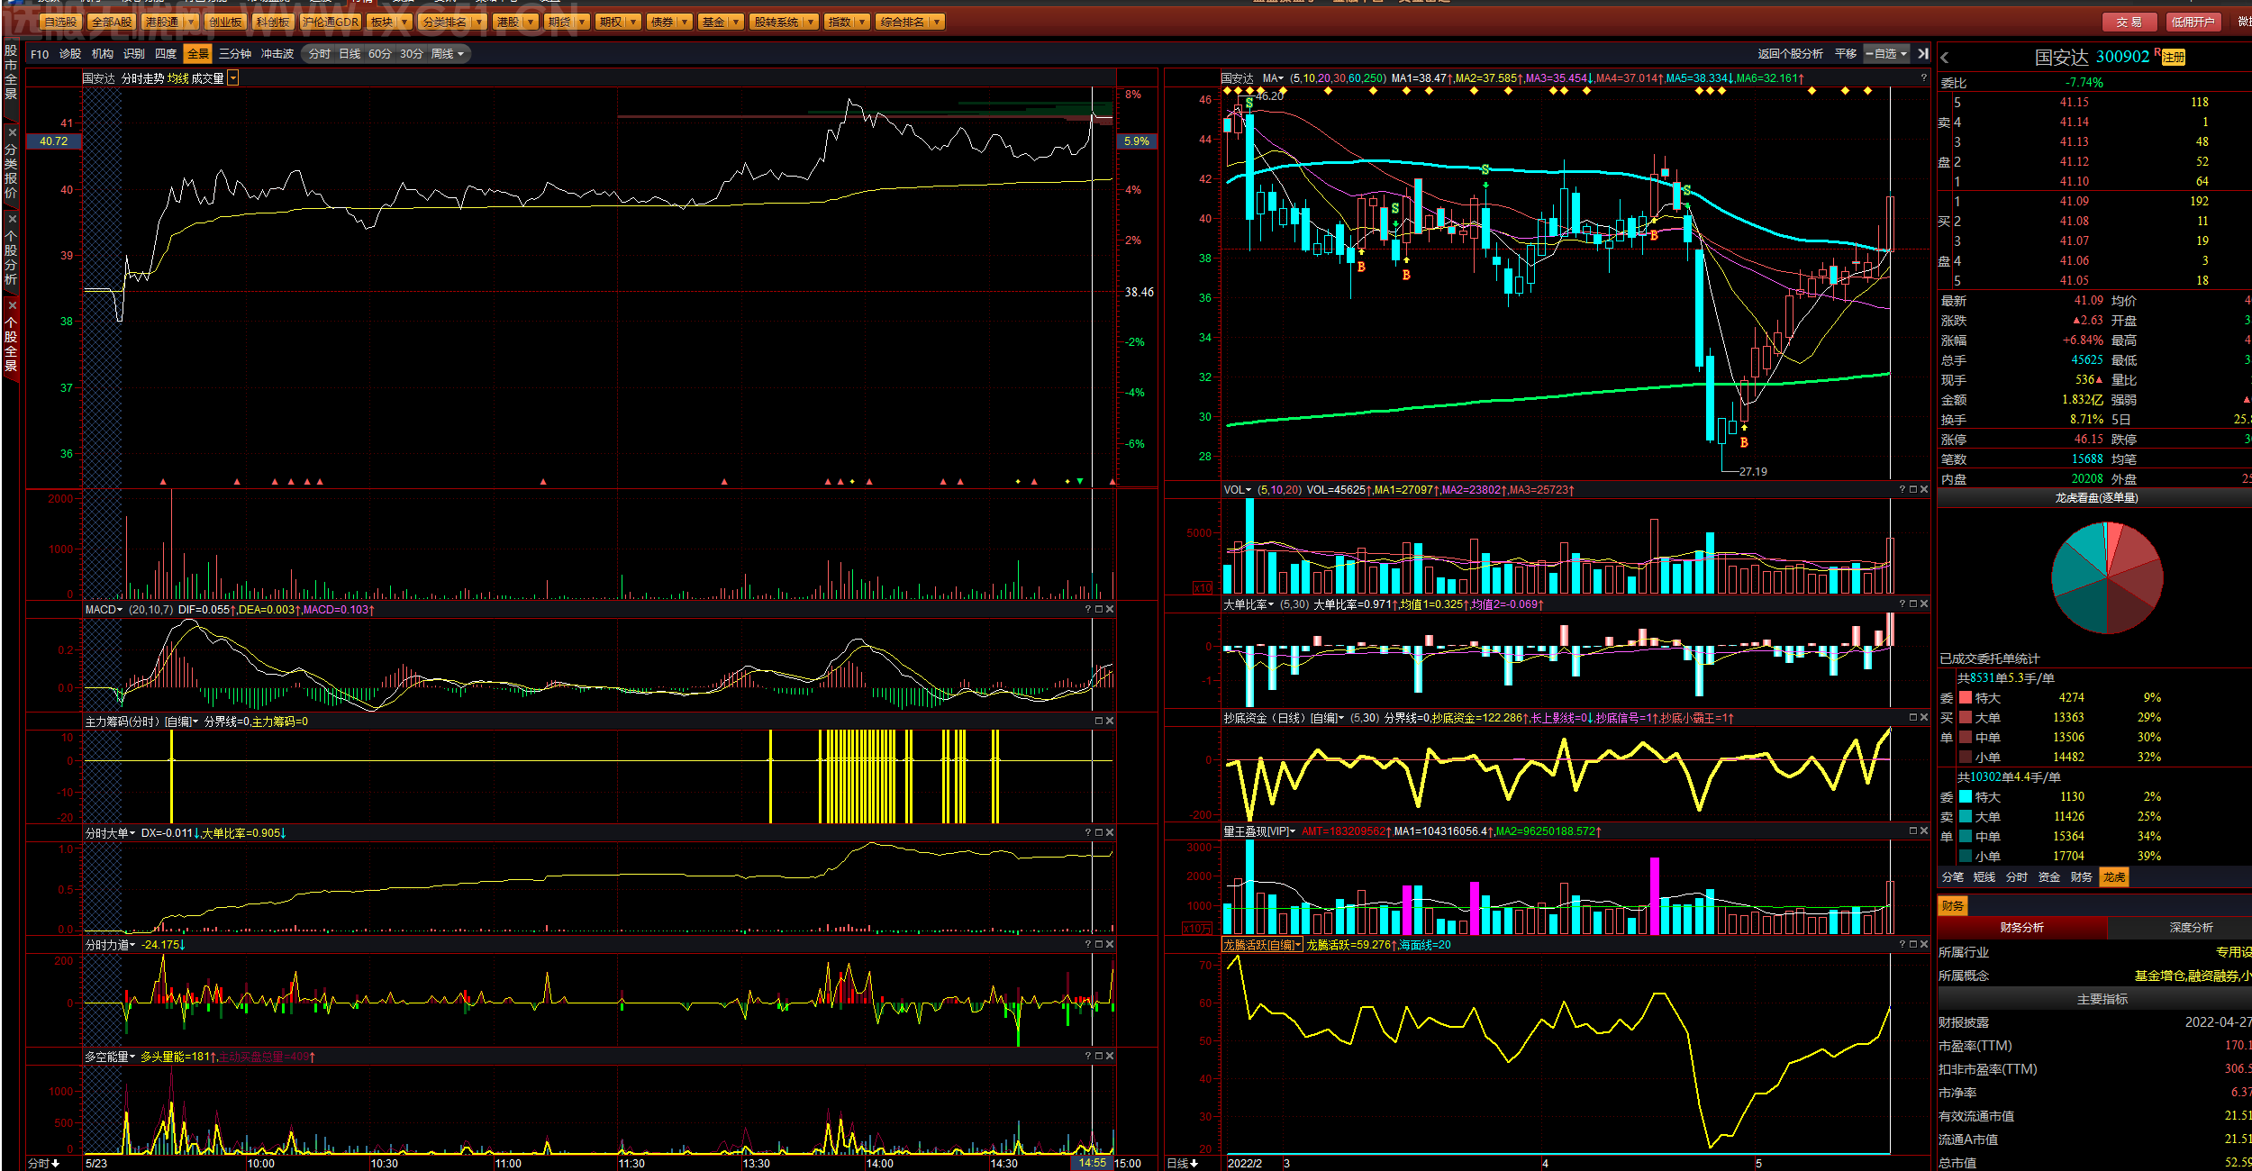Expand the 板块 dropdown arrow

404,22
